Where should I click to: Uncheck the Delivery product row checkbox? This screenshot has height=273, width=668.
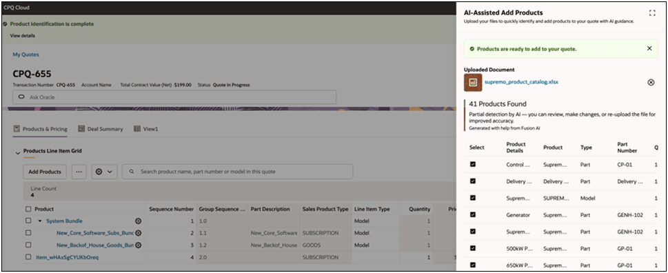pyautogui.click(x=473, y=181)
